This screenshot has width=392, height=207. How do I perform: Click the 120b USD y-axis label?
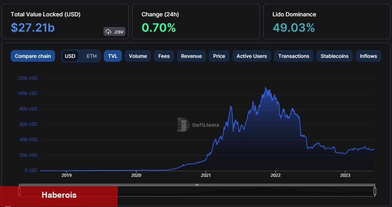(27, 78)
